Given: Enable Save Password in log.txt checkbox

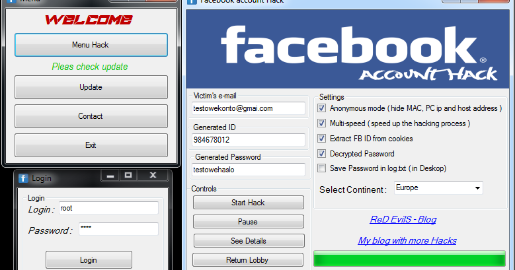Looking at the screenshot, I should click(321, 168).
